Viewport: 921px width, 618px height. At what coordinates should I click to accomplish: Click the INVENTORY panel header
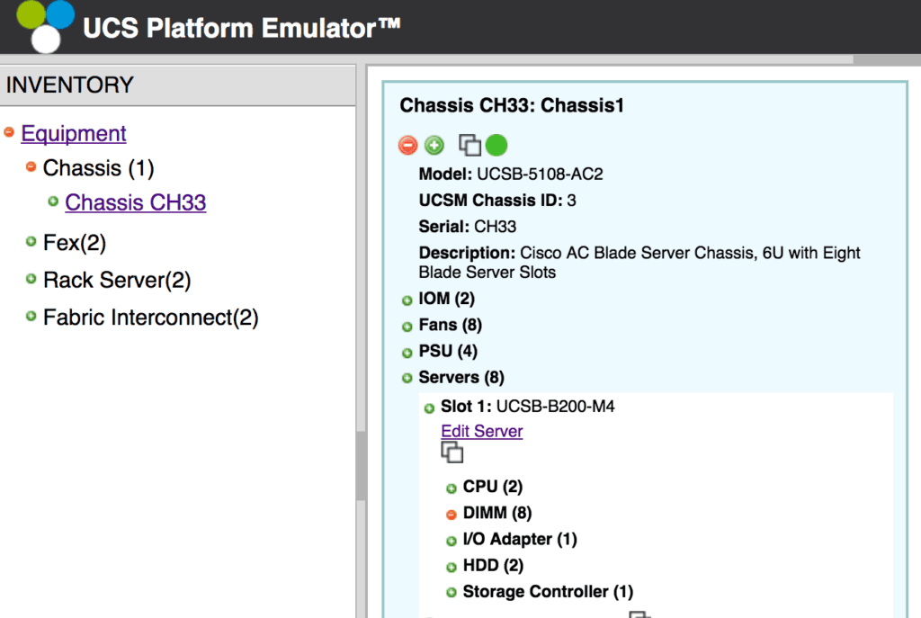177,85
